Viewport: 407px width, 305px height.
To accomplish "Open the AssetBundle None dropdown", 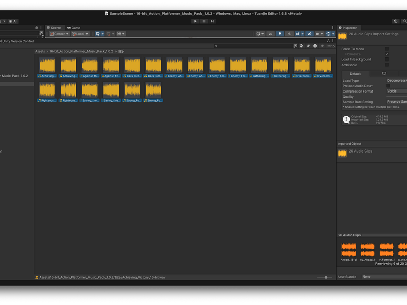I will (384, 277).
